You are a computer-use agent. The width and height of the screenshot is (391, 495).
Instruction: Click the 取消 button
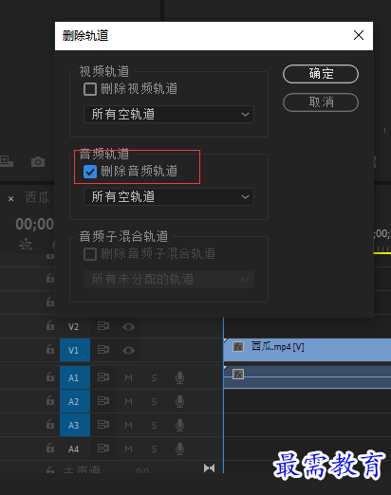click(x=321, y=102)
